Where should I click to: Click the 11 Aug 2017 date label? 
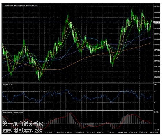point(59,132)
